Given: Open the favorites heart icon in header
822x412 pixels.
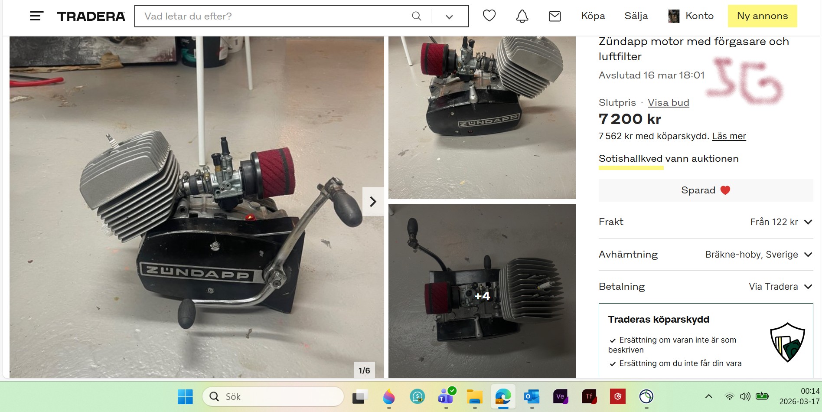Looking at the screenshot, I should [489, 16].
